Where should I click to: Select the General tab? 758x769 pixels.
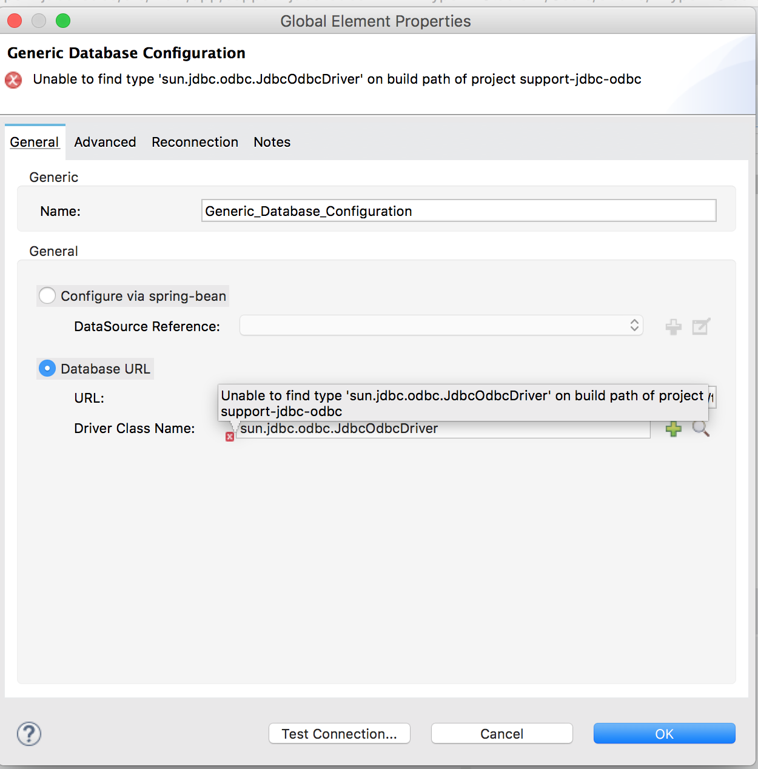pos(35,142)
